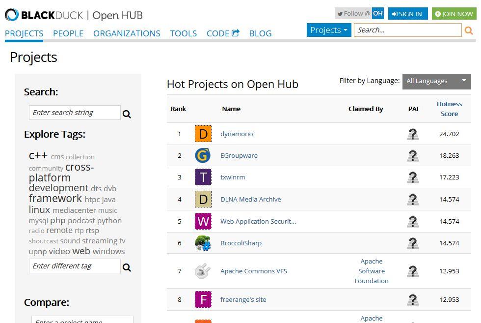This screenshot has height=323, width=481.
Task: Select the c++ tag
Action: [38, 155]
